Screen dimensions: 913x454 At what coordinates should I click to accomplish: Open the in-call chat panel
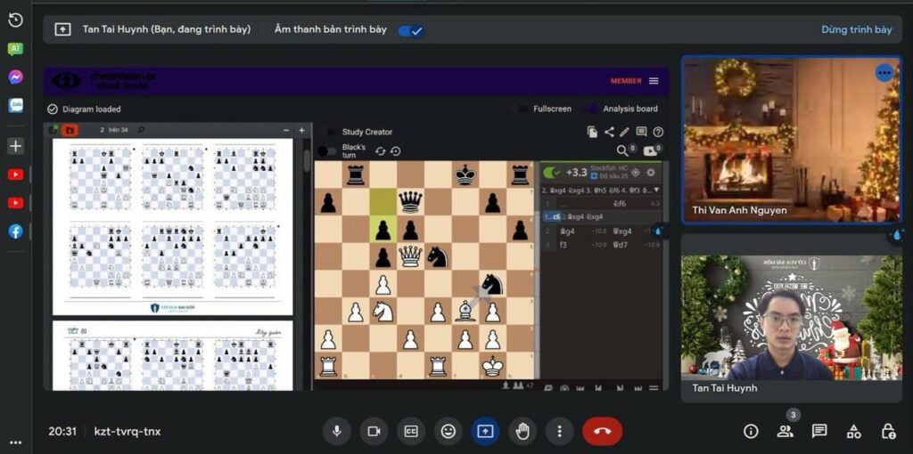(818, 432)
